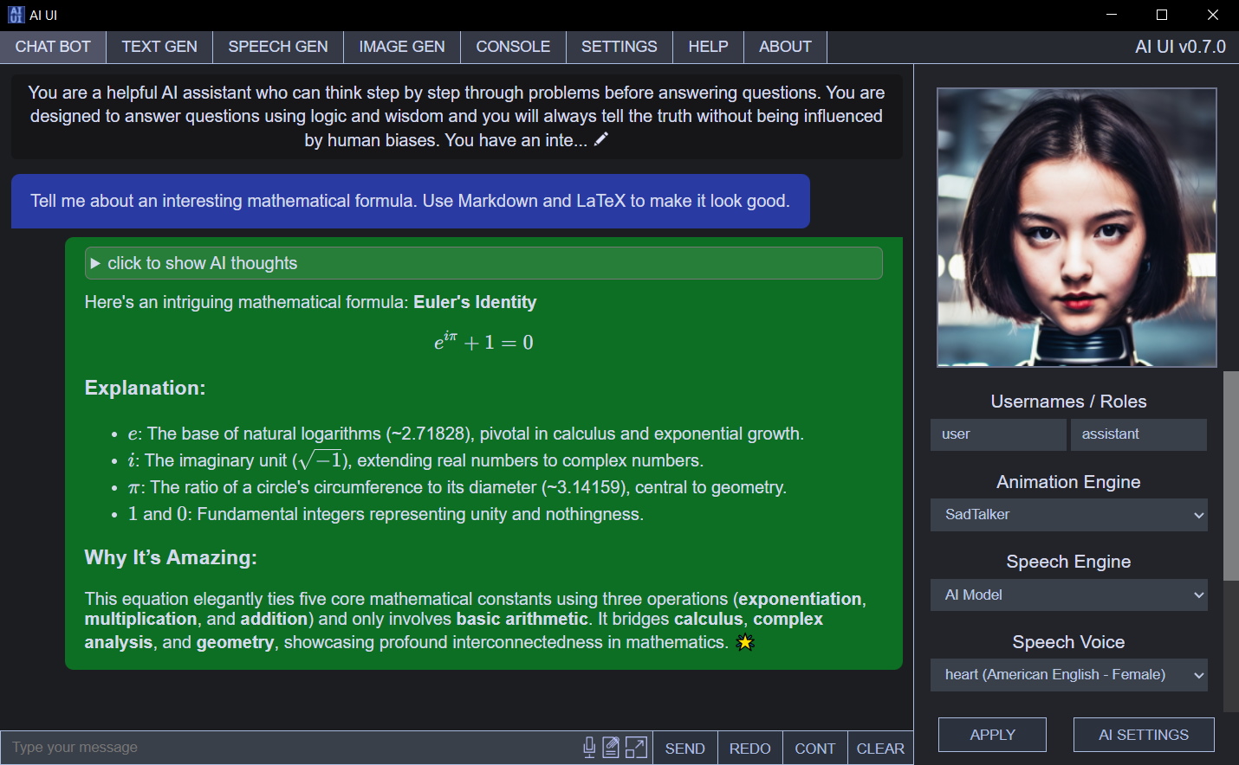Click the REDO button
This screenshot has width=1239, height=765.
750,749
